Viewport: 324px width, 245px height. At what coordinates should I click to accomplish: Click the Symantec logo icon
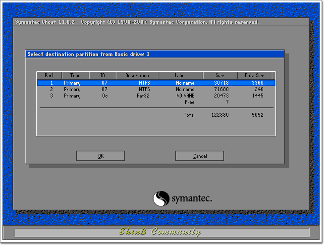[x=161, y=198]
